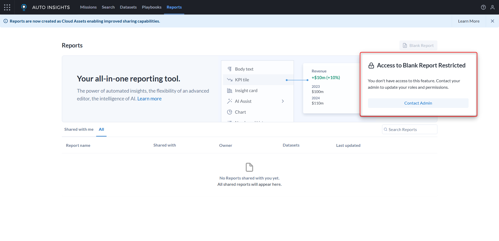
Task: Sort by Report name column
Action: [78, 145]
